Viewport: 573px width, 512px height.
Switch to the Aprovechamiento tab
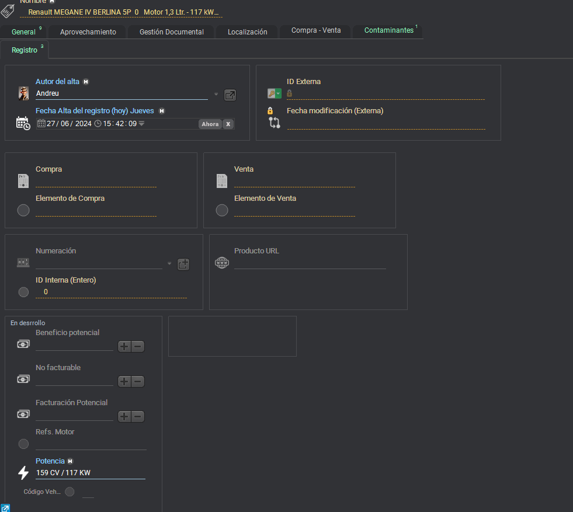pos(88,32)
